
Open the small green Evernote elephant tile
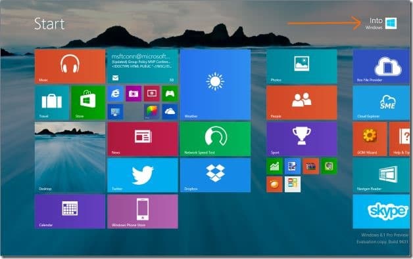tap(329, 166)
